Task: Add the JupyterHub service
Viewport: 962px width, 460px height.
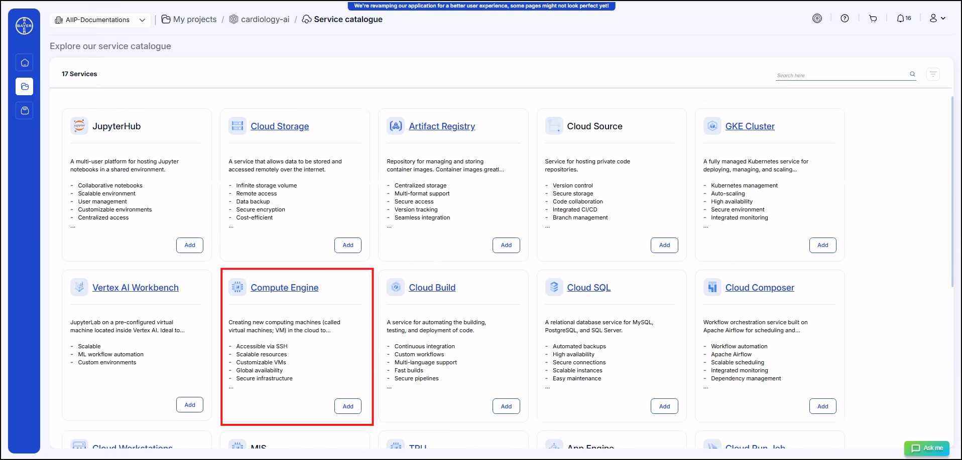Action: 190,245
